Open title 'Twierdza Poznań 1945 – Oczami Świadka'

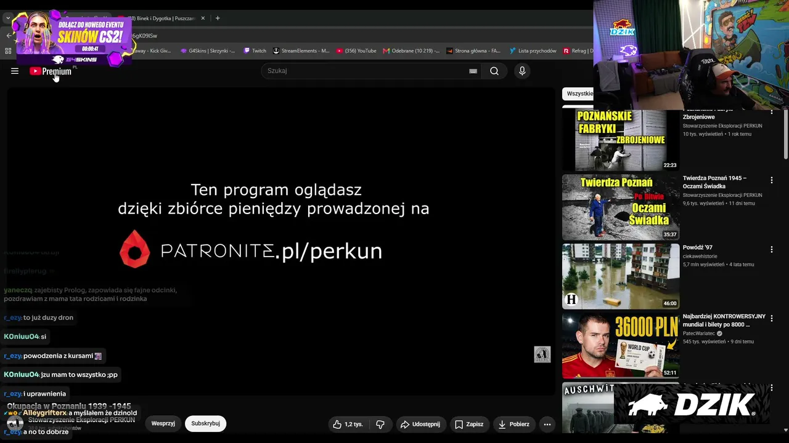coord(714,182)
